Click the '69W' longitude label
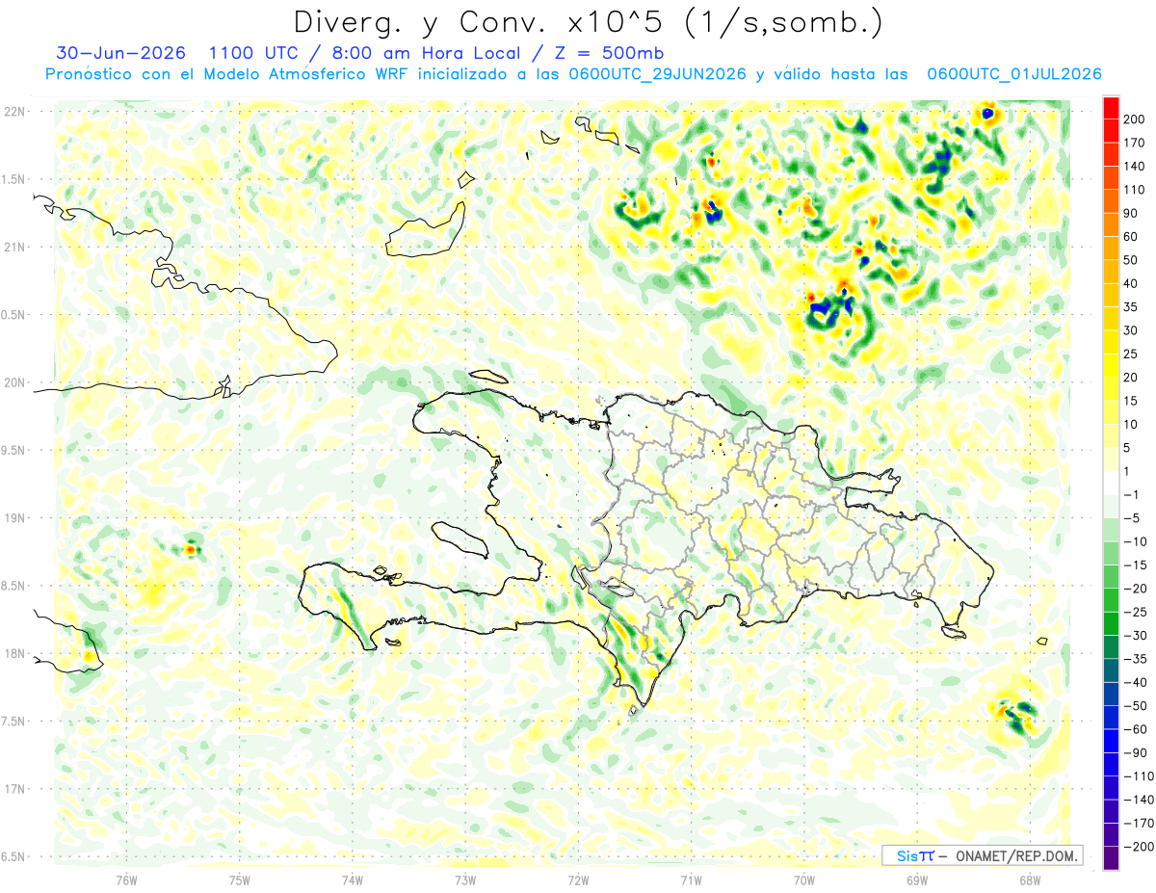The width and height of the screenshot is (1156, 893). click(x=916, y=880)
